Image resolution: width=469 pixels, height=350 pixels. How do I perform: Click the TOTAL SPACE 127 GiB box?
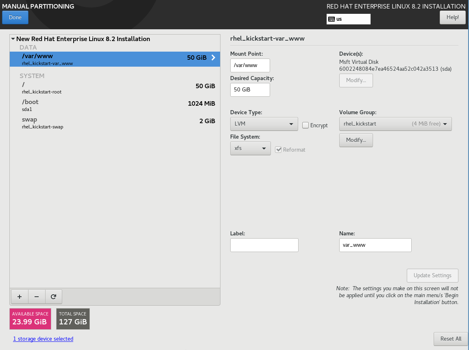click(x=73, y=319)
